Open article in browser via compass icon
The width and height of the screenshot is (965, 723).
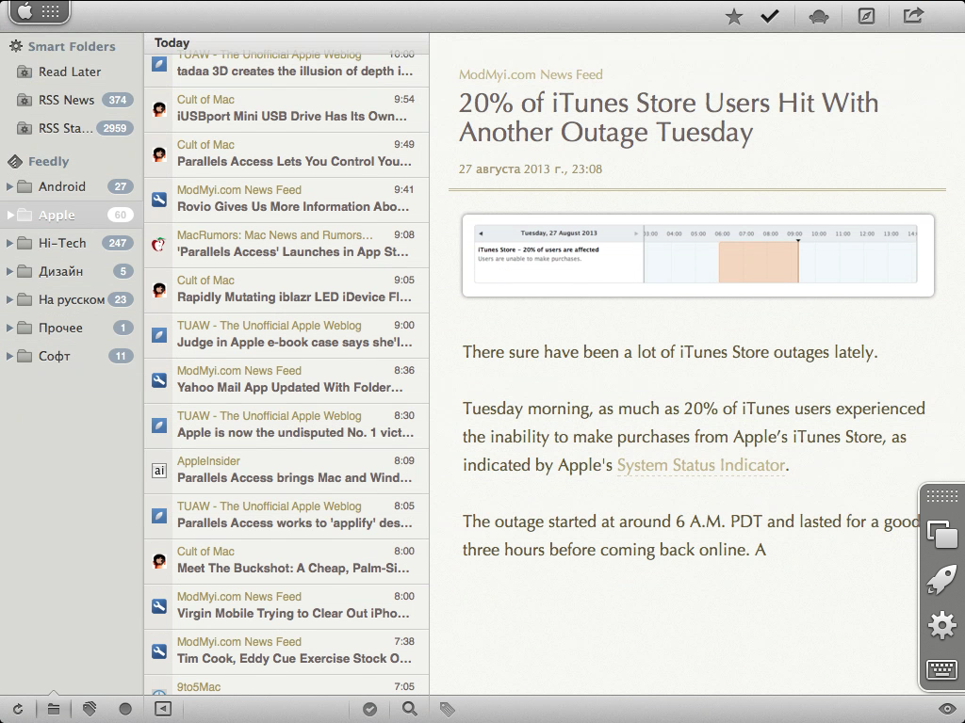pos(866,16)
